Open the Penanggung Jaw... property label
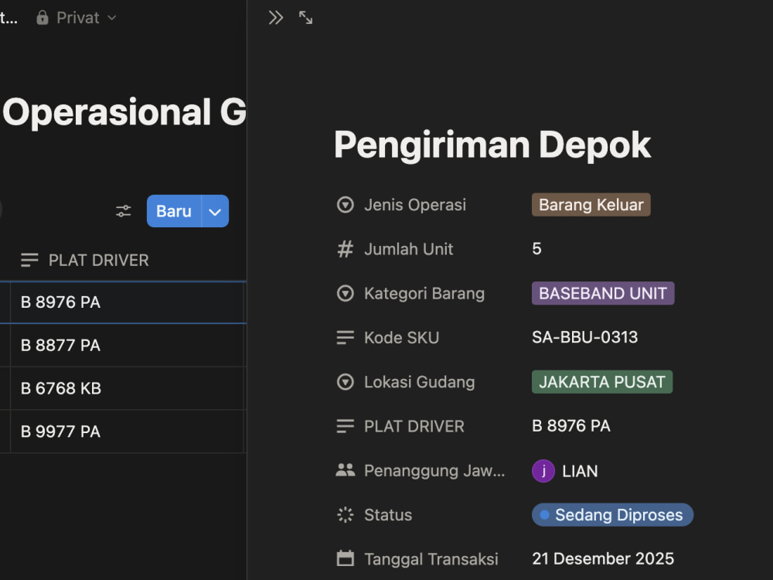 [434, 470]
